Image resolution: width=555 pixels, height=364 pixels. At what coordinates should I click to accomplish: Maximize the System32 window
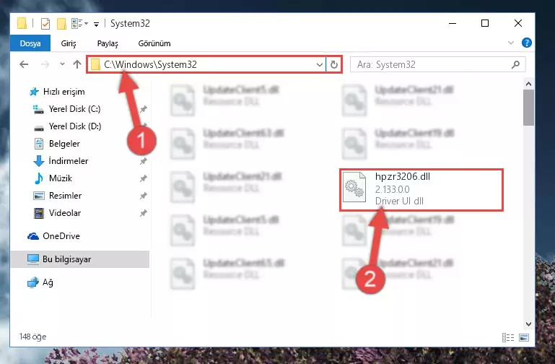tap(485, 23)
